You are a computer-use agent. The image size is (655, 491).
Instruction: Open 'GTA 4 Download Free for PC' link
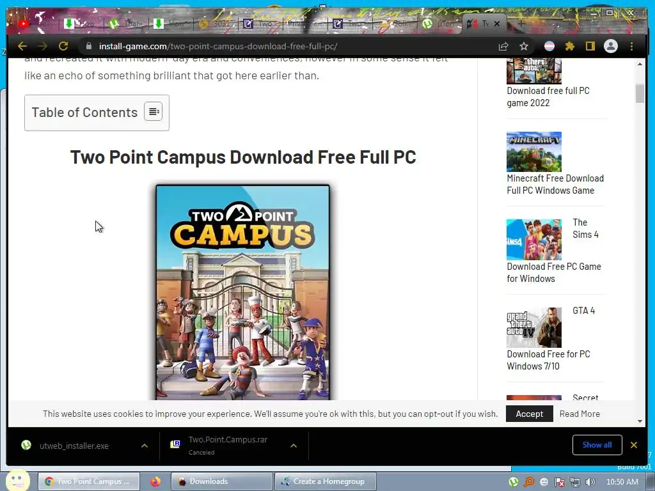pyautogui.click(x=548, y=360)
